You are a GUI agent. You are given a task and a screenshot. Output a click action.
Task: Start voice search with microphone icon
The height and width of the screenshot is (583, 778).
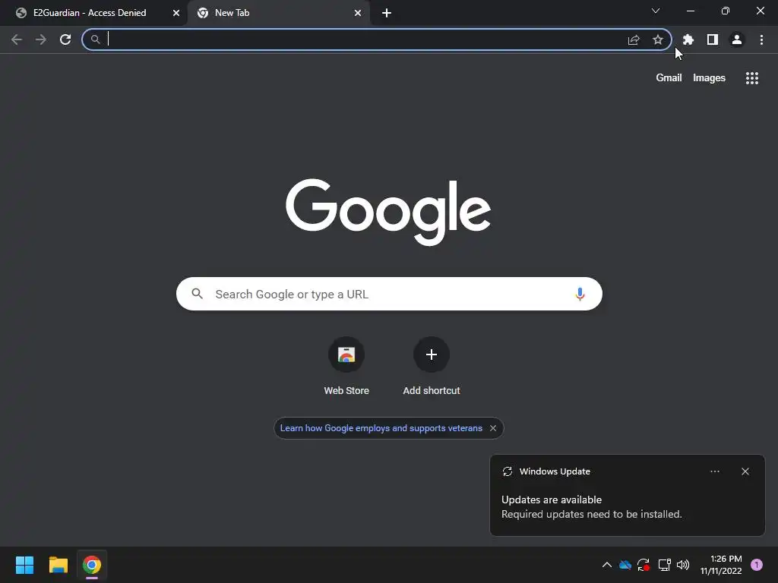tap(580, 294)
